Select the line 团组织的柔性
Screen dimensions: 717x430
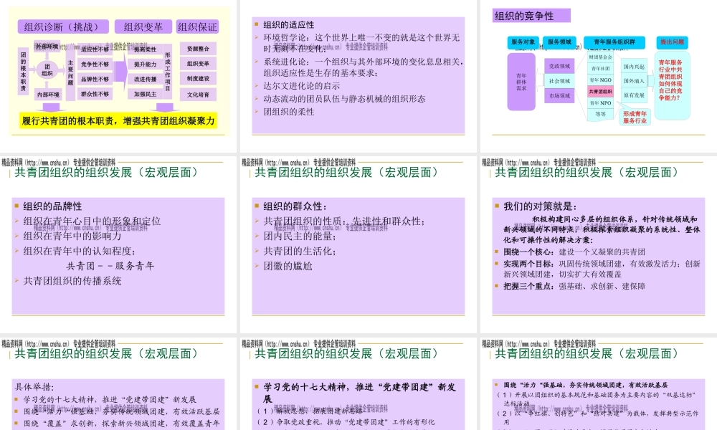(x=288, y=112)
